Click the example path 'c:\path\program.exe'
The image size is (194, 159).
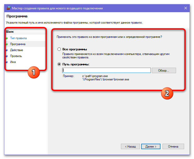95,76
